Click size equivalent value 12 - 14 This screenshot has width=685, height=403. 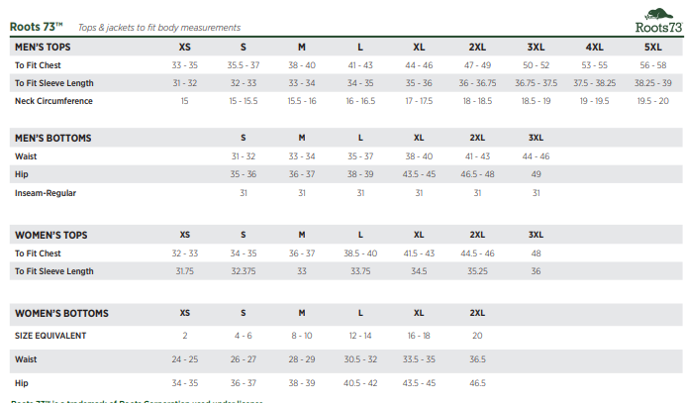click(360, 336)
